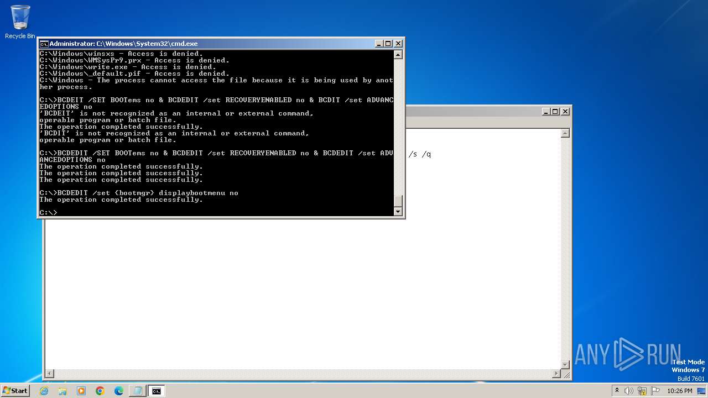The image size is (708, 398).
Task: Click 'C:\Windows\_default.pif - Access is denied.' line
Action: click(x=134, y=74)
